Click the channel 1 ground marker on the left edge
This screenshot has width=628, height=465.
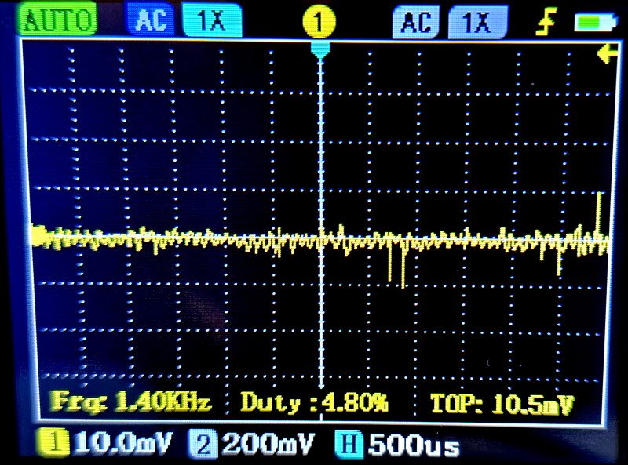tap(38, 234)
